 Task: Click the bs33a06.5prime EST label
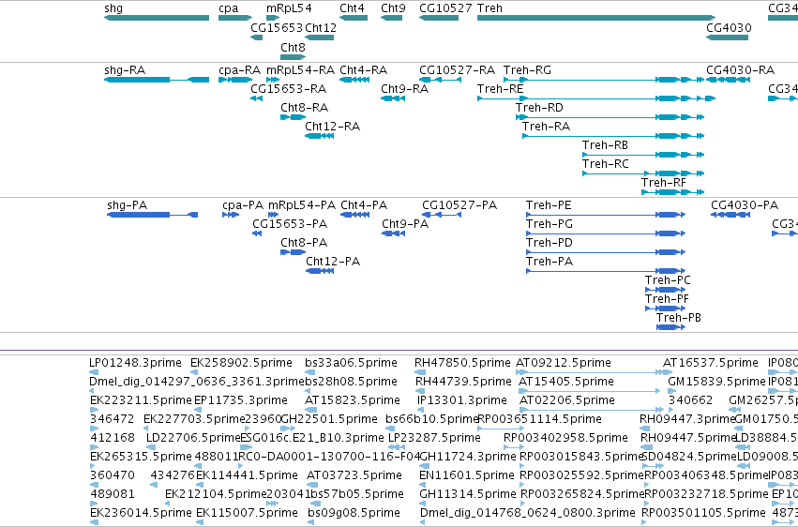pyautogui.click(x=351, y=363)
